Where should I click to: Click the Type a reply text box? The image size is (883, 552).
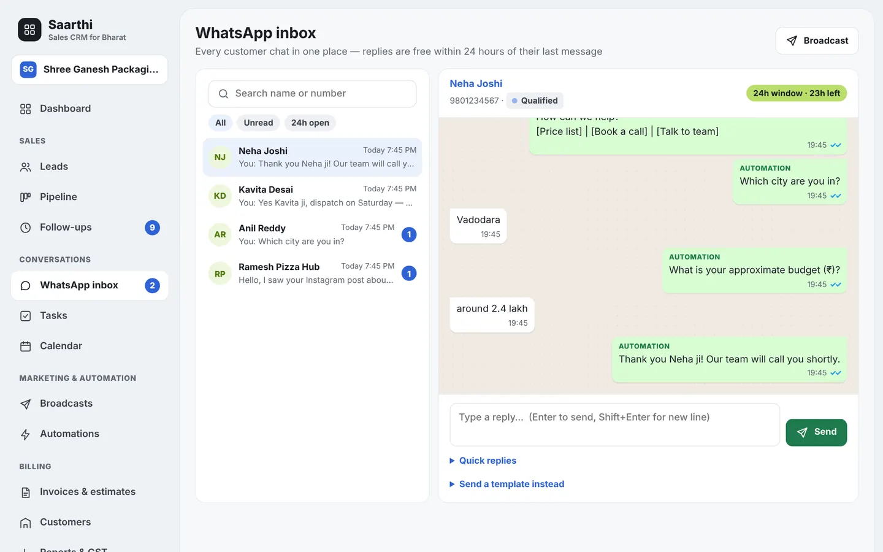click(614, 424)
